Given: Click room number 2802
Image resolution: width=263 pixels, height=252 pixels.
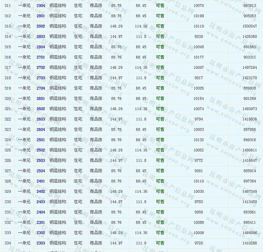Looking at the screenshot, I should point(40,26).
